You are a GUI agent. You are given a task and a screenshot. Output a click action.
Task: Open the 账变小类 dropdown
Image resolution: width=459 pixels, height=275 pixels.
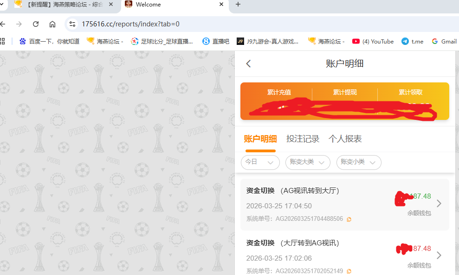[x=358, y=162]
